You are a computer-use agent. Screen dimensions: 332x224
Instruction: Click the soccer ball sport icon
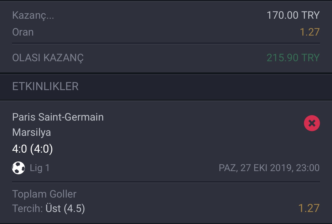coord(18,168)
